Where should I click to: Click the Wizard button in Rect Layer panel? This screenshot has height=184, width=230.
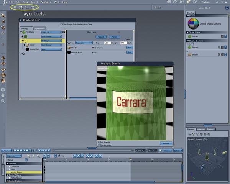click(x=101, y=37)
